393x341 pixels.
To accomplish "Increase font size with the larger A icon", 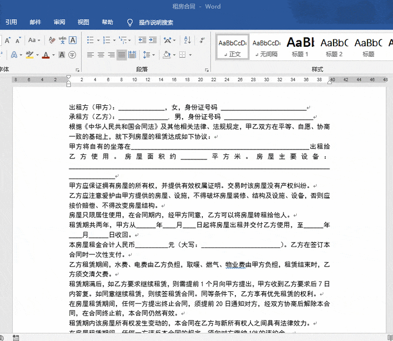I will [x=8, y=40].
